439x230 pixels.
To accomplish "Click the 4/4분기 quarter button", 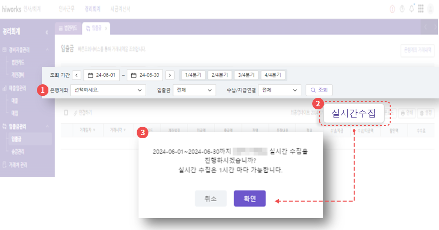I will [273, 75].
